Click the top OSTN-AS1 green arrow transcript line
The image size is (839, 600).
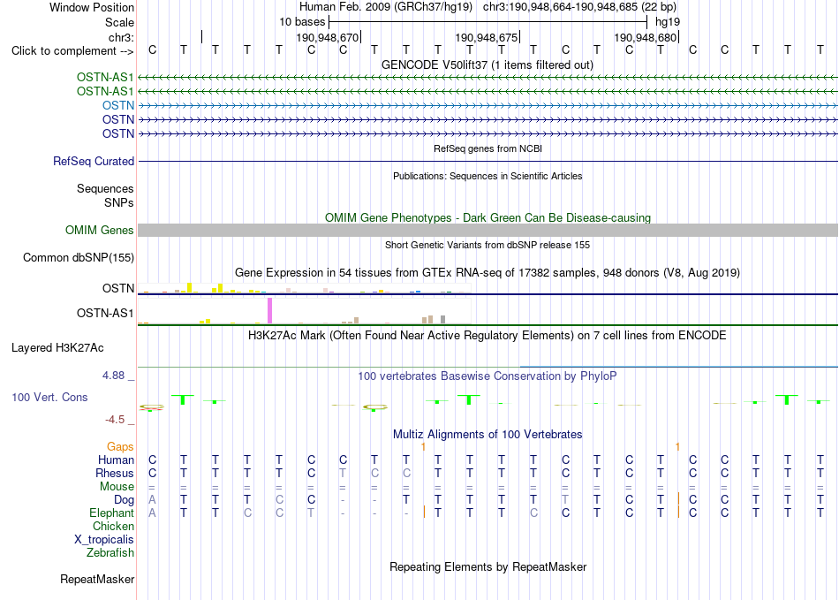click(x=488, y=77)
